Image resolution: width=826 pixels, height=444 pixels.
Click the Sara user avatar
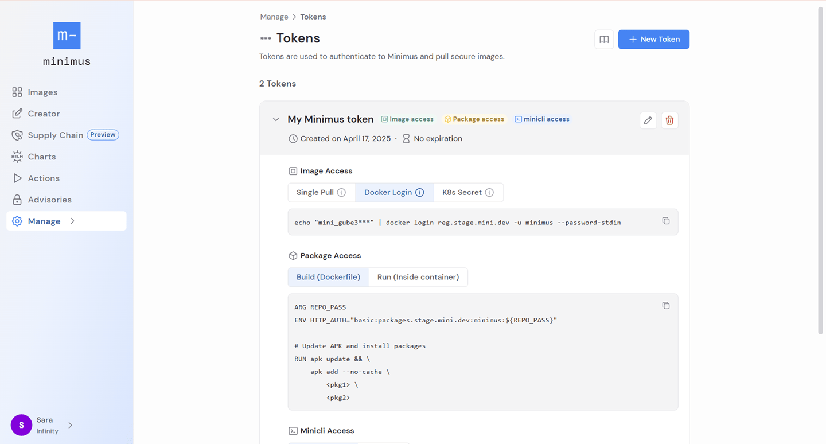tap(21, 425)
